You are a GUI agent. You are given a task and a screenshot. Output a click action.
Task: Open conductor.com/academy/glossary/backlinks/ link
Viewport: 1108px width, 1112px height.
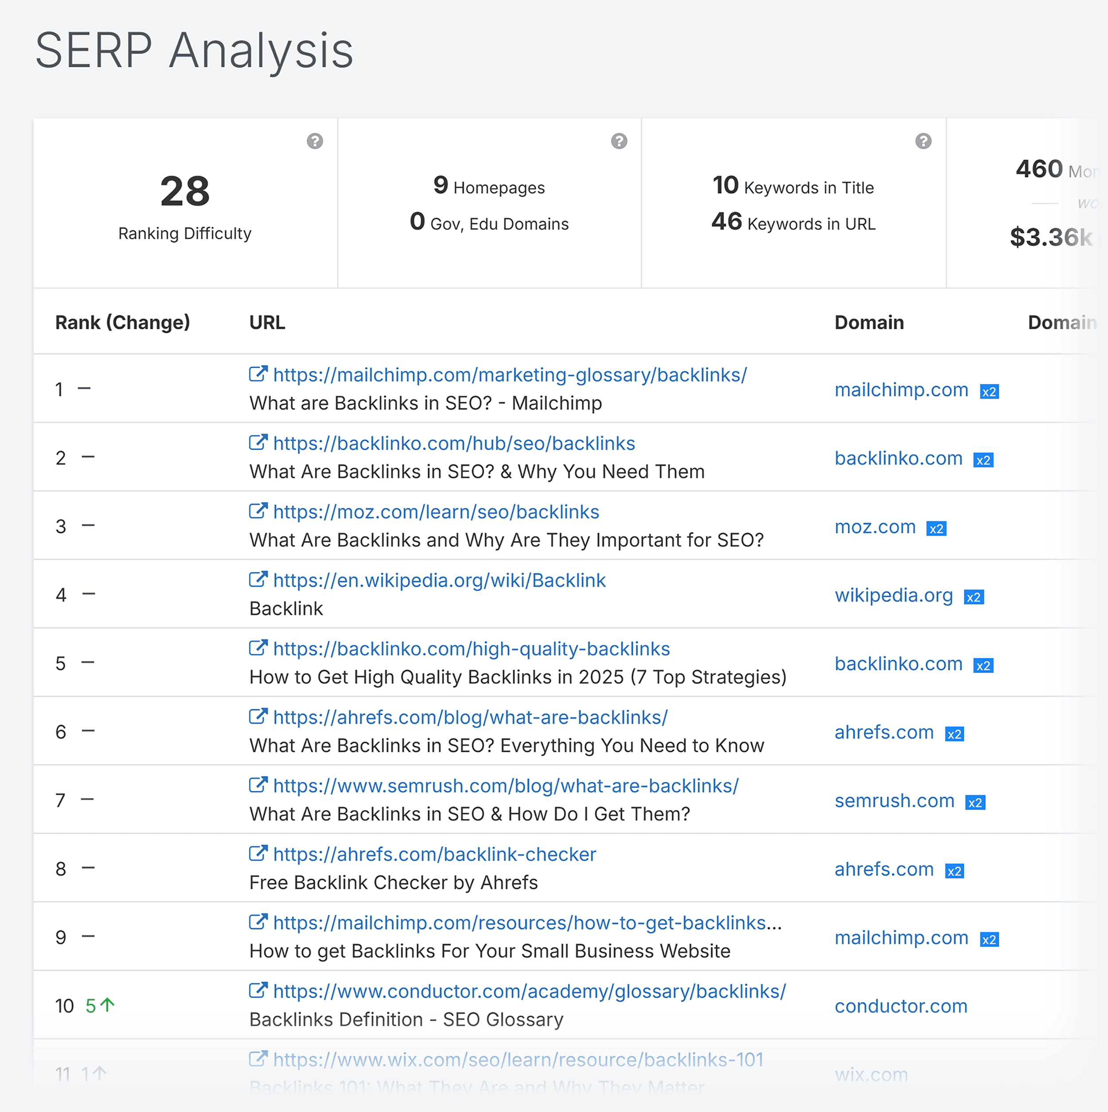tap(529, 991)
